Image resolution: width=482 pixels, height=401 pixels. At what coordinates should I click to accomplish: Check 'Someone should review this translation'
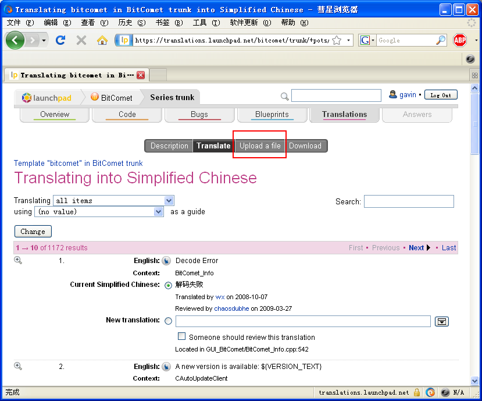182,336
